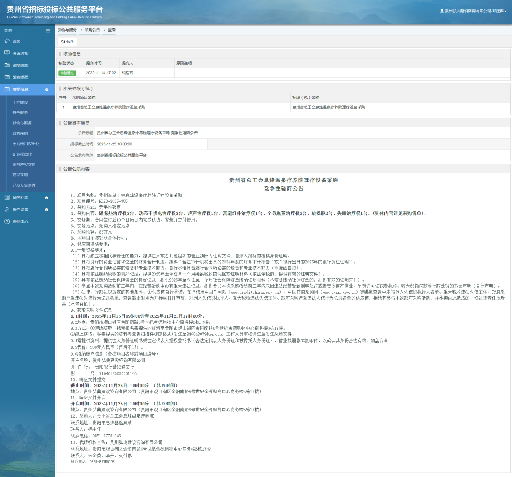Expand the 帐户设置 submenu arrow
Screen dimensions: 512x477
[47, 210]
